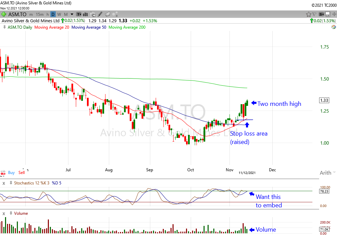This screenshot has height=236, width=337.
Task: Click reorder arrows beside ASM.TO Daily
Action: pyautogui.click(x=4, y=27)
